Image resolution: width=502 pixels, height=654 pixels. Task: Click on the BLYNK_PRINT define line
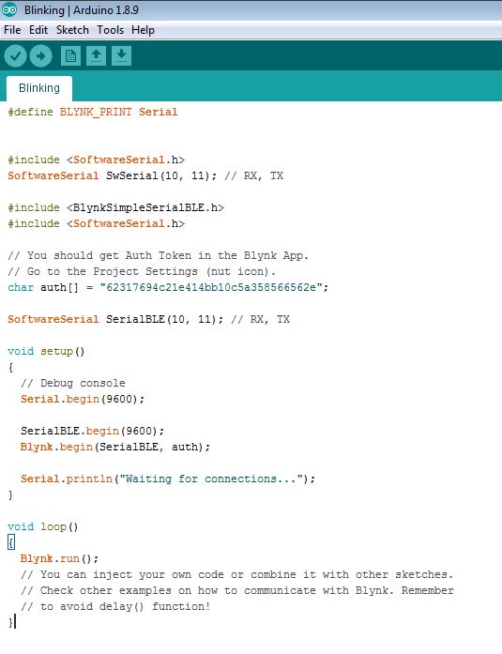(x=93, y=112)
